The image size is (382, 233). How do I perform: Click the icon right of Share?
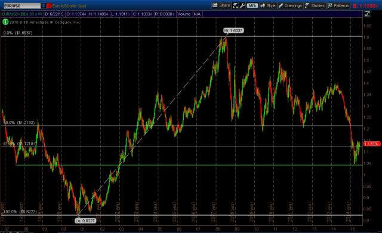[235, 5]
